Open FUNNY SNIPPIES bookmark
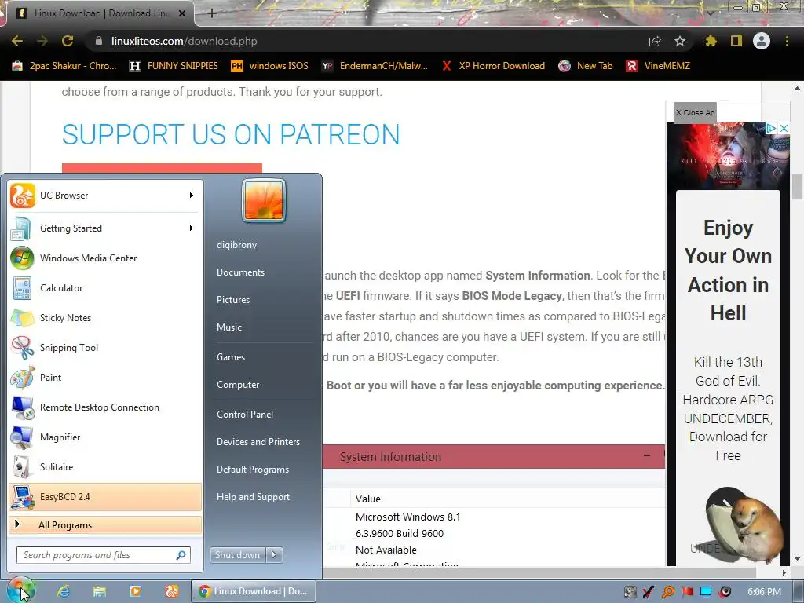The height and width of the screenshot is (603, 804). tap(174, 66)
